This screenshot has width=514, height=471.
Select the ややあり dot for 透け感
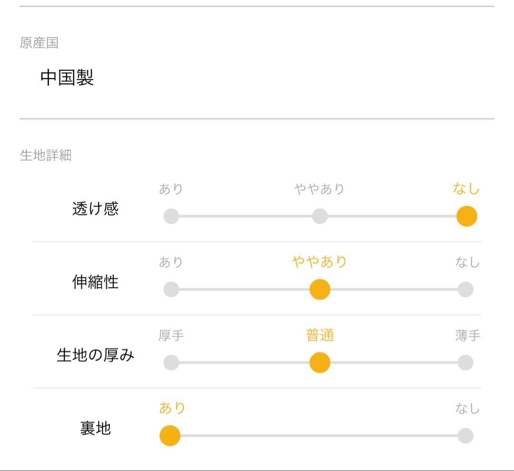click(x=320, y=216)
